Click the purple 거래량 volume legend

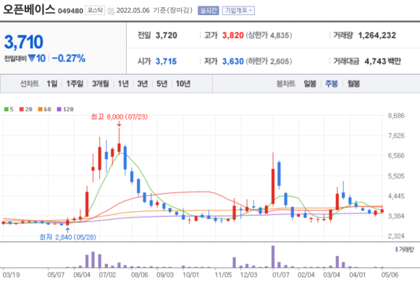(x=405, y=249)
